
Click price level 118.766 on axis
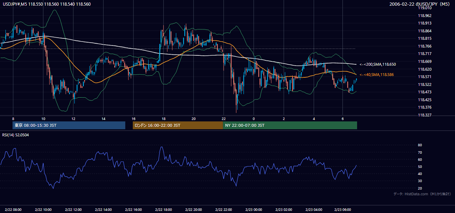pos(424,46)
